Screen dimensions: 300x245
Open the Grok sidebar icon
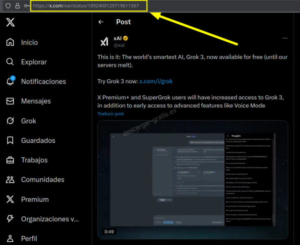11,121
